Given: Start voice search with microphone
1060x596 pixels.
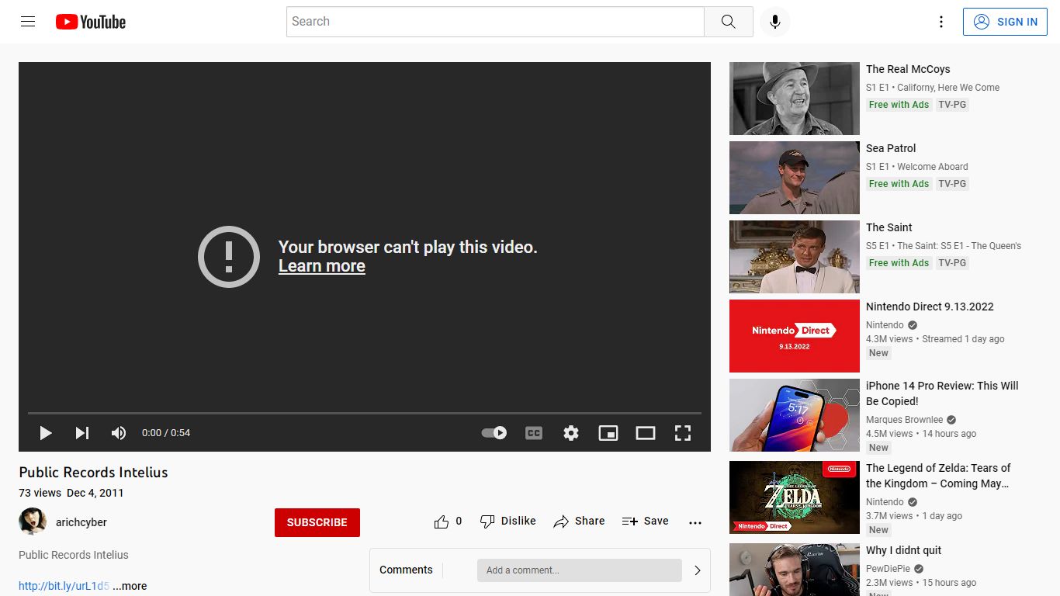Looking at the screenshot, I should [x=774, y=22].
